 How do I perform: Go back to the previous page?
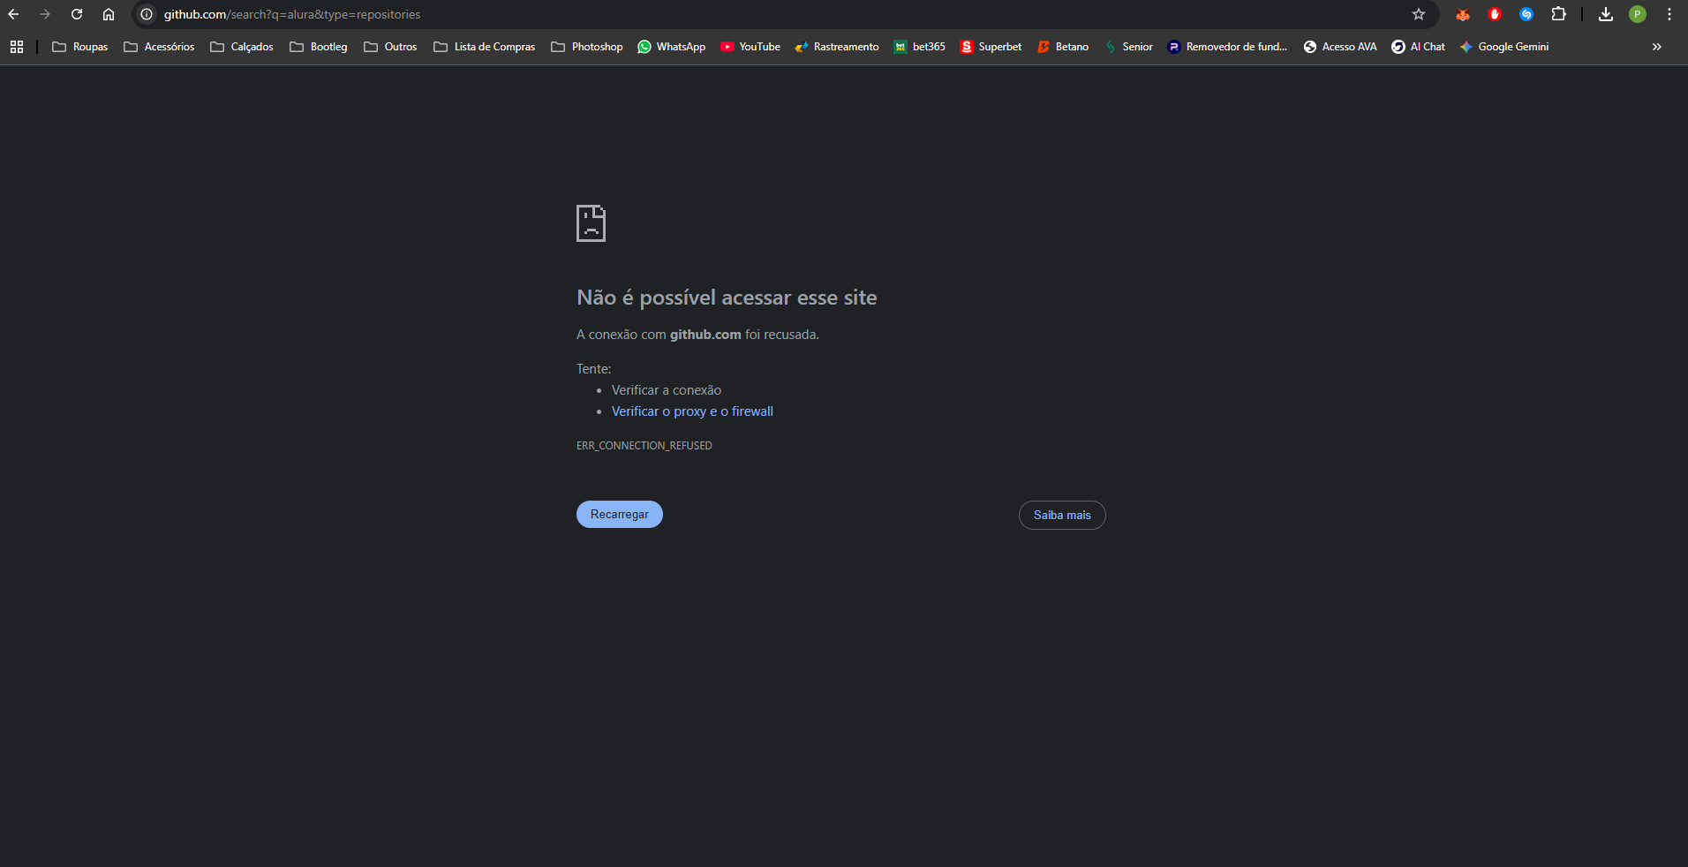(x=13, y=14)
